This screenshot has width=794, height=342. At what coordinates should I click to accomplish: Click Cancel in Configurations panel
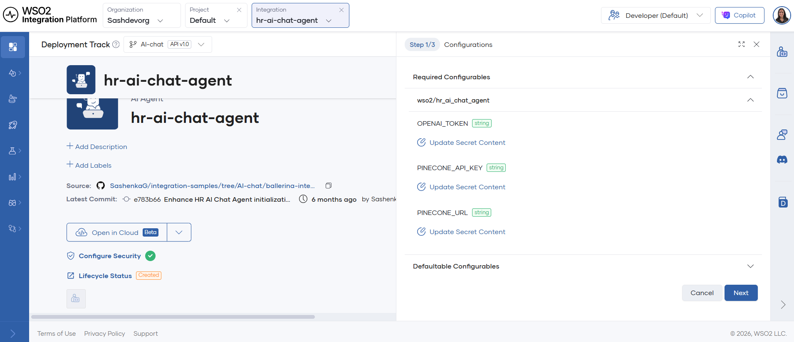point(702,293)
